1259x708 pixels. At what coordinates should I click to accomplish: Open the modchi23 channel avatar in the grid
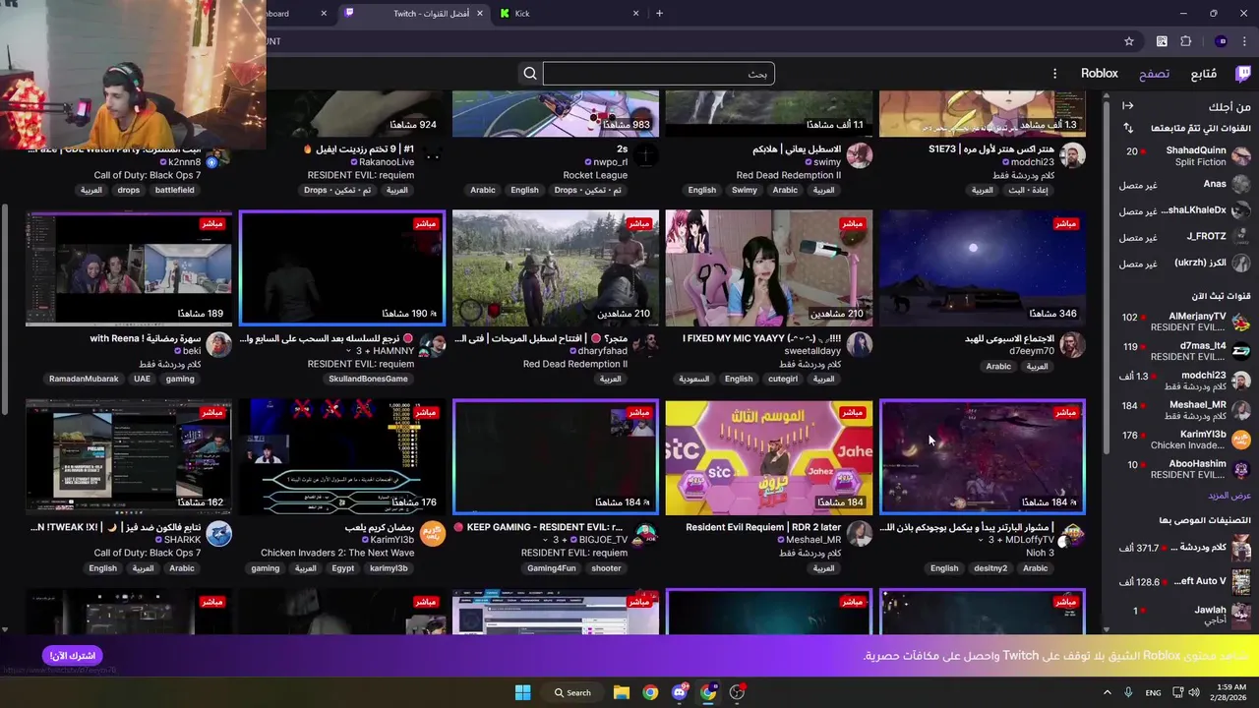1073,155
